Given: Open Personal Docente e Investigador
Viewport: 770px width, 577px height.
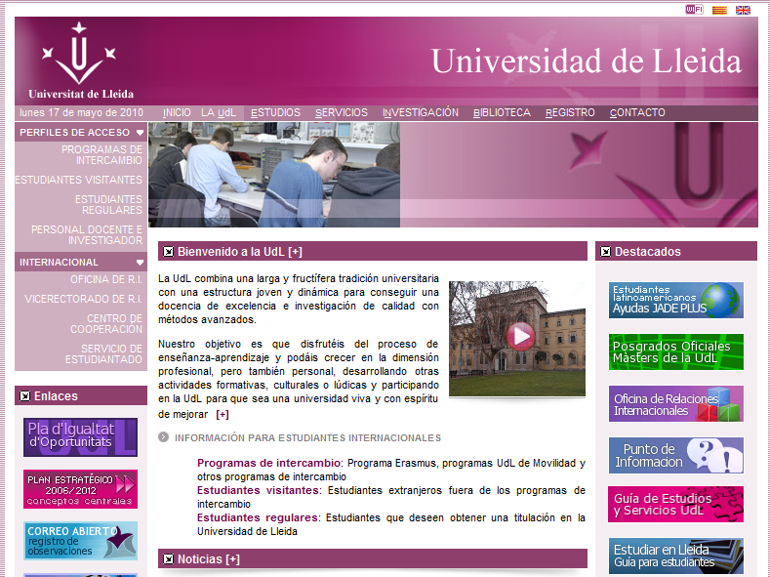Looking at the screenshot, I should click(x=87, y=235).
